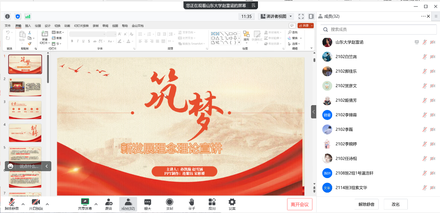This screenshot has height=213, width=440.
Task: Click the blue security shield icon
Action: [18, 16]
